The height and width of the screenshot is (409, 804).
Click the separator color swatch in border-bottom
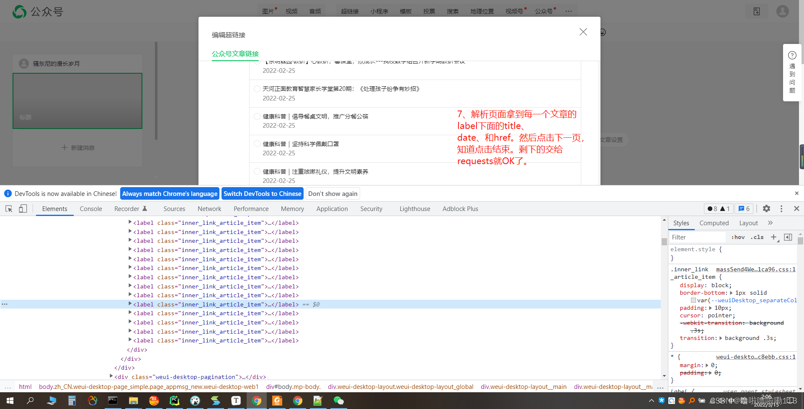(693, 301)
